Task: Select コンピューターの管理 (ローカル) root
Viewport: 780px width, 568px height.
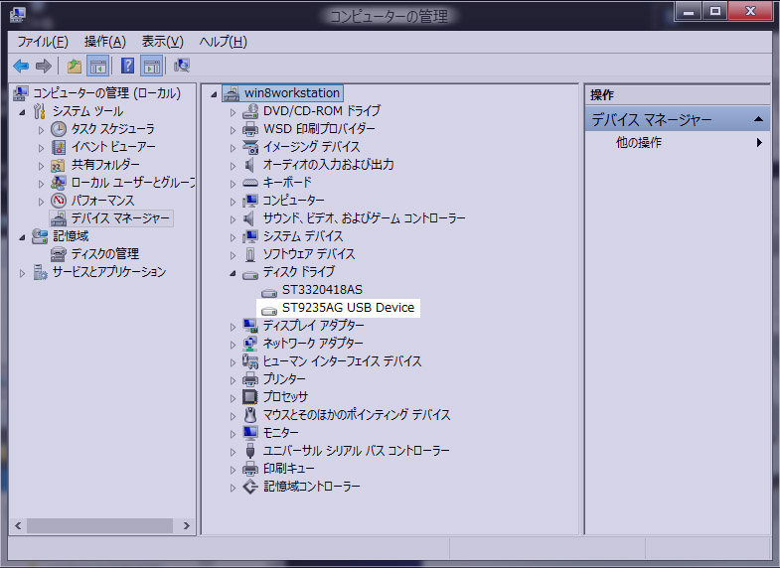Action: click(106, 93)
